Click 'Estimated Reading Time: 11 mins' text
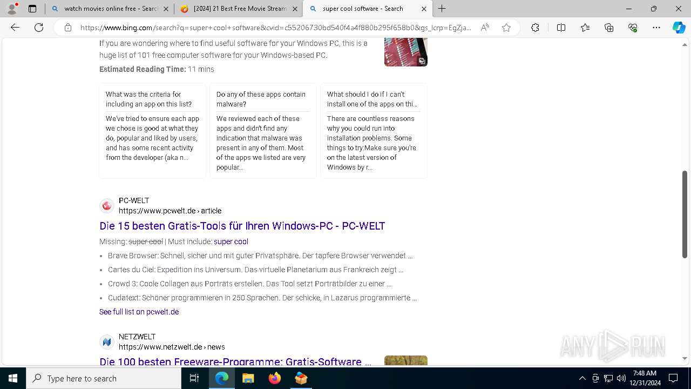This screenshot has width=691, height=389. point(157,69)
